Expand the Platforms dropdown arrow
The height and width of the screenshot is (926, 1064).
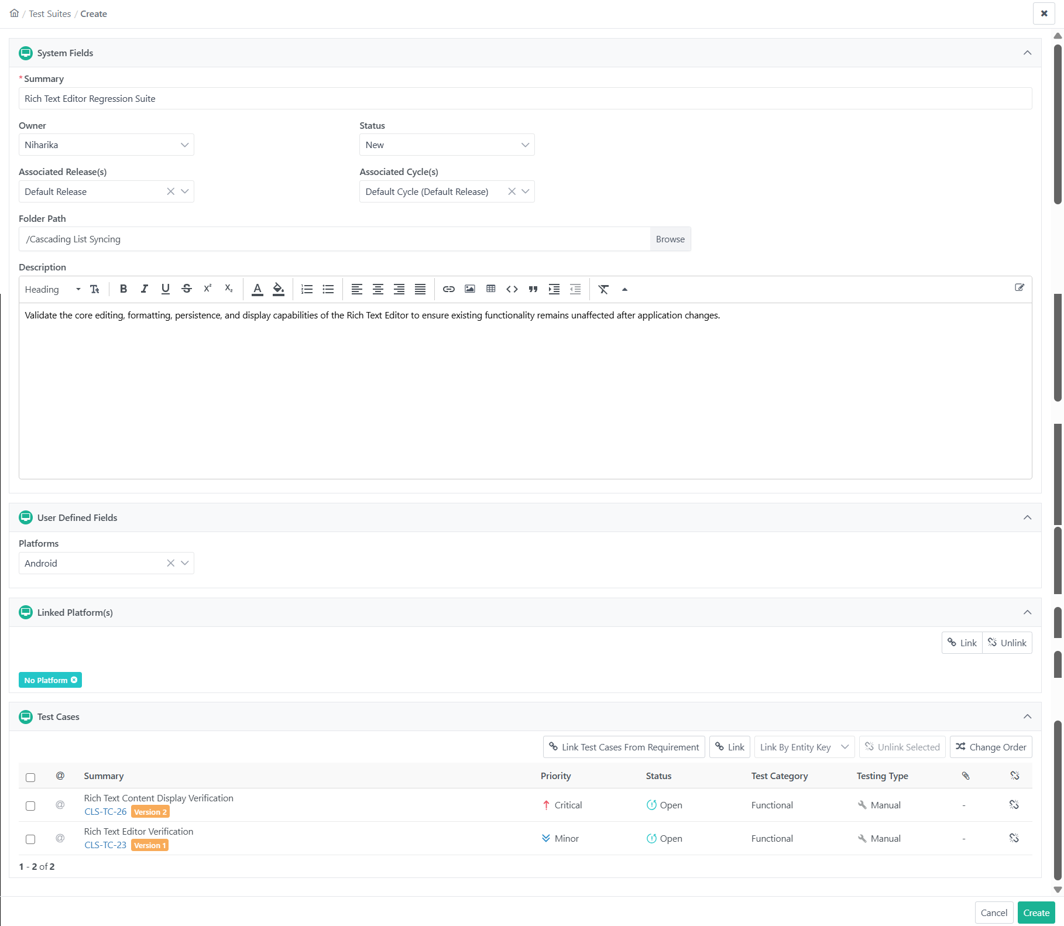coord(185,563)
